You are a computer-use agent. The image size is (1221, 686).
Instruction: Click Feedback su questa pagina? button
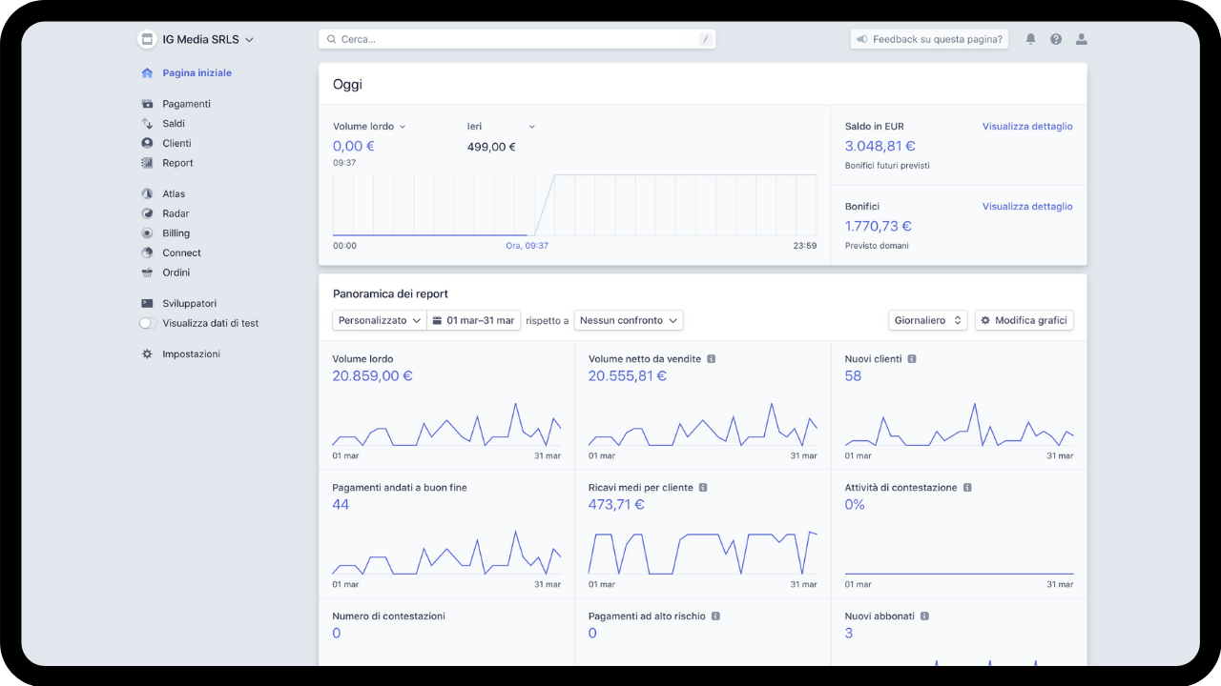coord(929,39)
